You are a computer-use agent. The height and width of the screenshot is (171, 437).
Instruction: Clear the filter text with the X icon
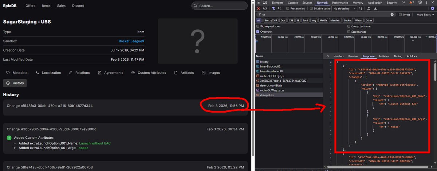click(392, 15)
